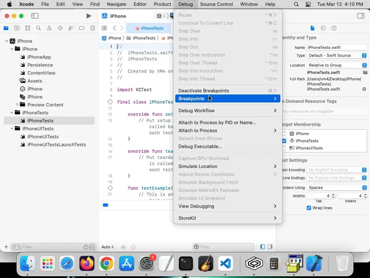Hide the navigator sidebar with the toolbar icon
Viewport: 370px width, 278px height.
point(35,16)
